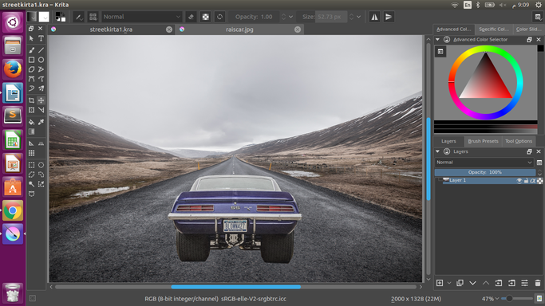The width and height of the screenshot is (545, 306).
Task: Select the Multibrush tool
Action: (x=41, y=88)
